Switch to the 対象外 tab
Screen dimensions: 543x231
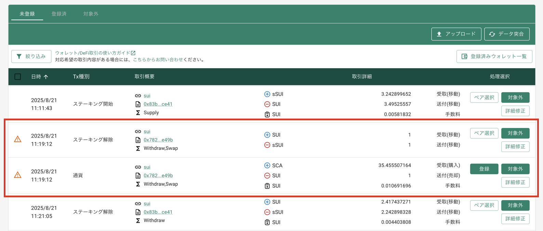(91, 14)
